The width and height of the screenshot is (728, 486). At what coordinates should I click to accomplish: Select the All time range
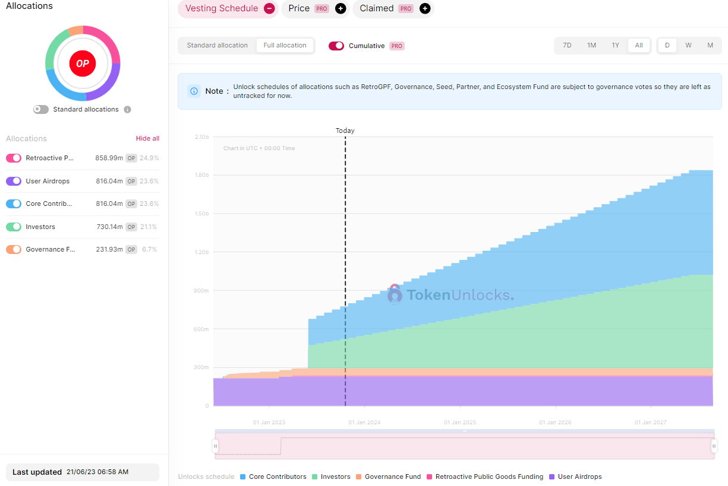639,46
